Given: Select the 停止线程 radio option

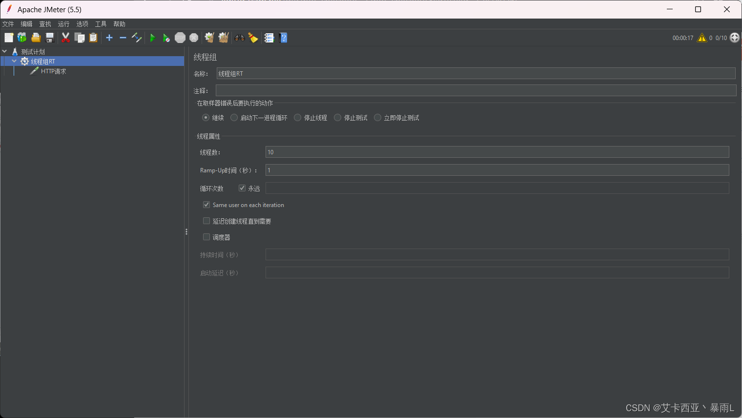Looking at the screenshot, I should [x=297, y=118].
